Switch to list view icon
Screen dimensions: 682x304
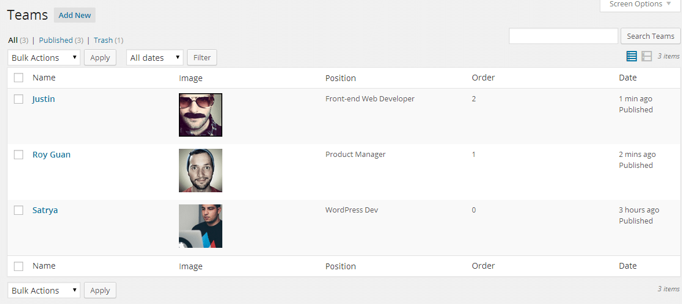point(632,56)
